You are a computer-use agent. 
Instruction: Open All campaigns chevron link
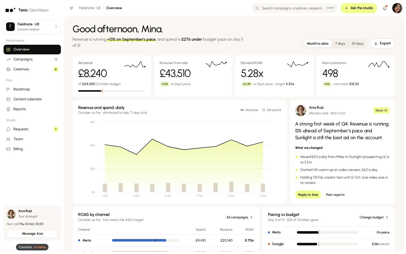240,217
